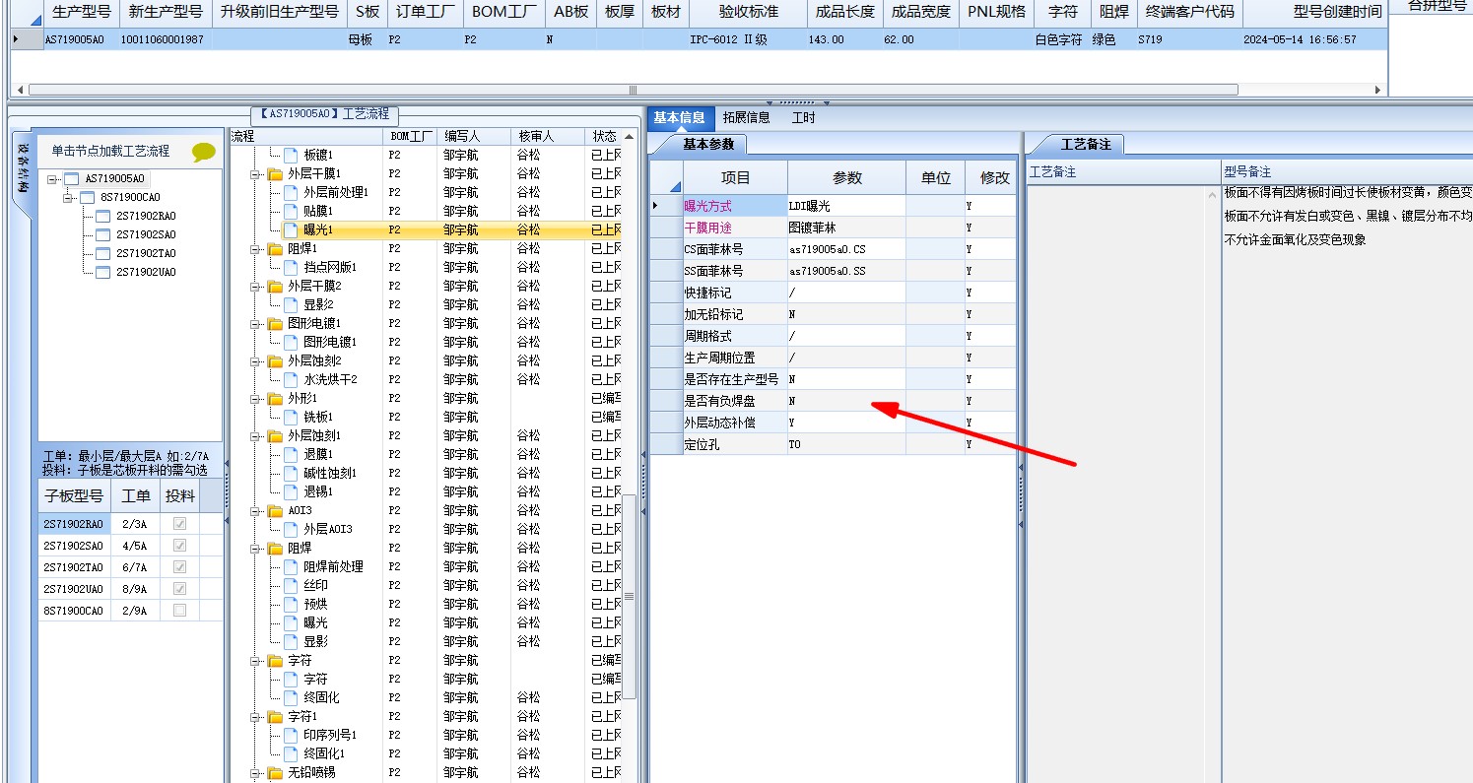Viewport: 1473px width, 783px height.
Task: Click the yellow speech bubble icon
Action: [x=204, y=152]
